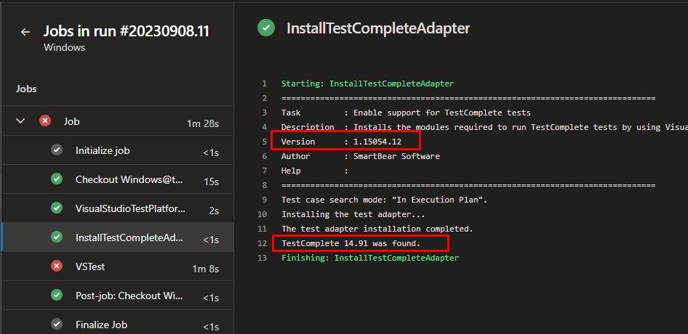Viewport: 688px width, 334px height.
Task: Open the Post-job Checkout step
Action: pos(129,296)
